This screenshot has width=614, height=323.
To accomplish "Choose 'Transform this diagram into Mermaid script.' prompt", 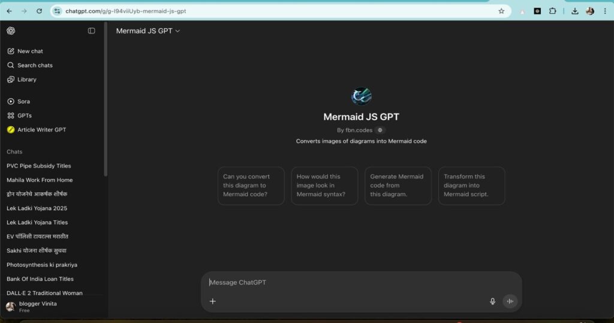I will 471,186.
